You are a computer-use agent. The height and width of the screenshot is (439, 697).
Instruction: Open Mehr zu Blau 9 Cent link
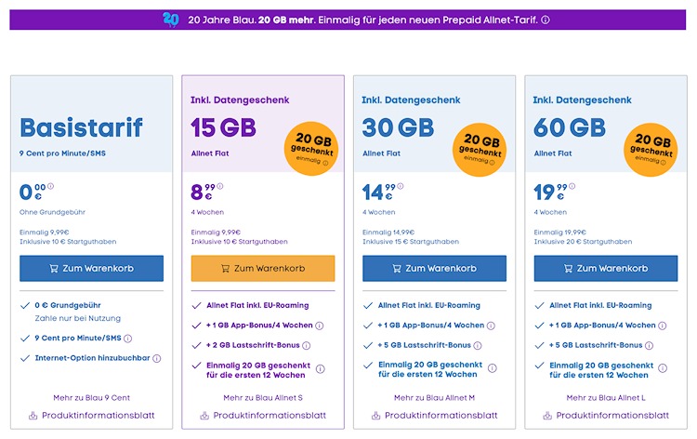91,398
